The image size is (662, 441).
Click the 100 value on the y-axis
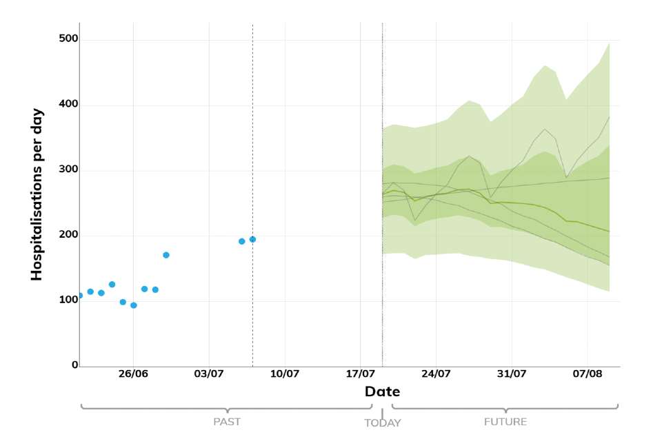[68, 300]
